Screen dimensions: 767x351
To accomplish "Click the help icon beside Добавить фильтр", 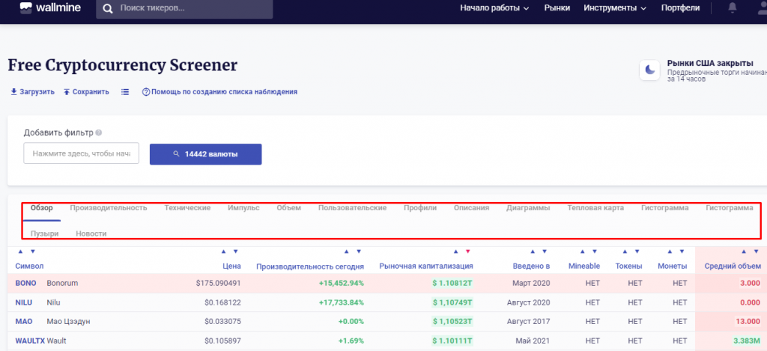I will pos(99,133).
